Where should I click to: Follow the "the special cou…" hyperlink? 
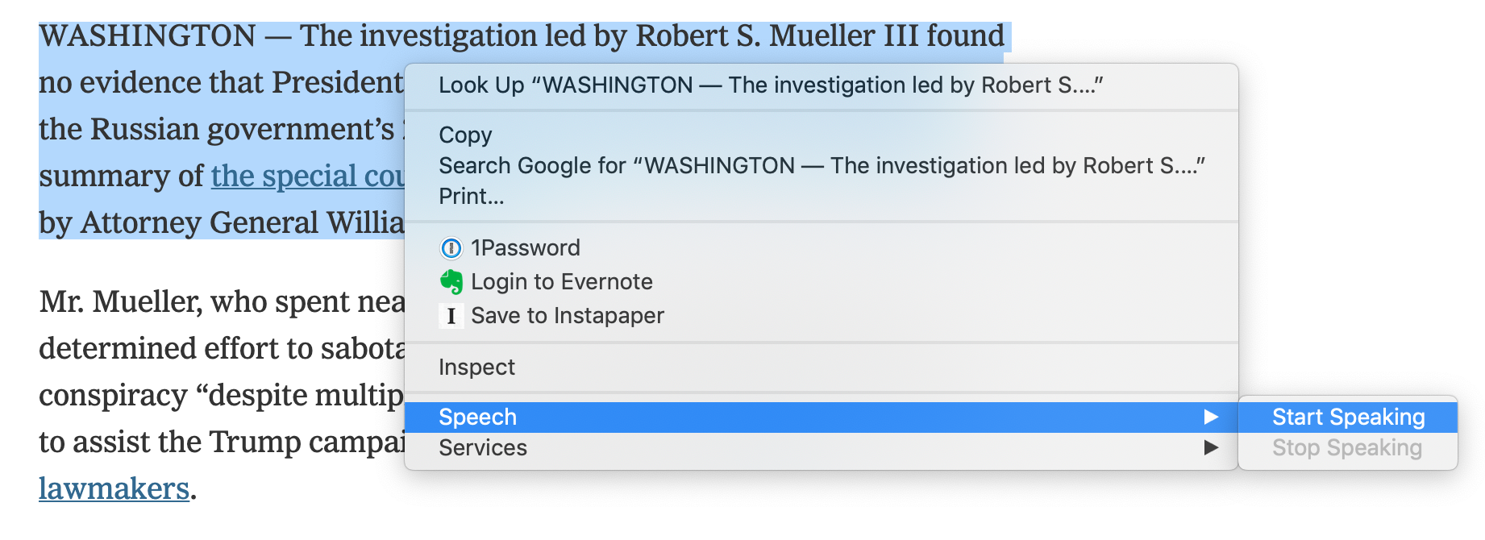coord(307,177)
